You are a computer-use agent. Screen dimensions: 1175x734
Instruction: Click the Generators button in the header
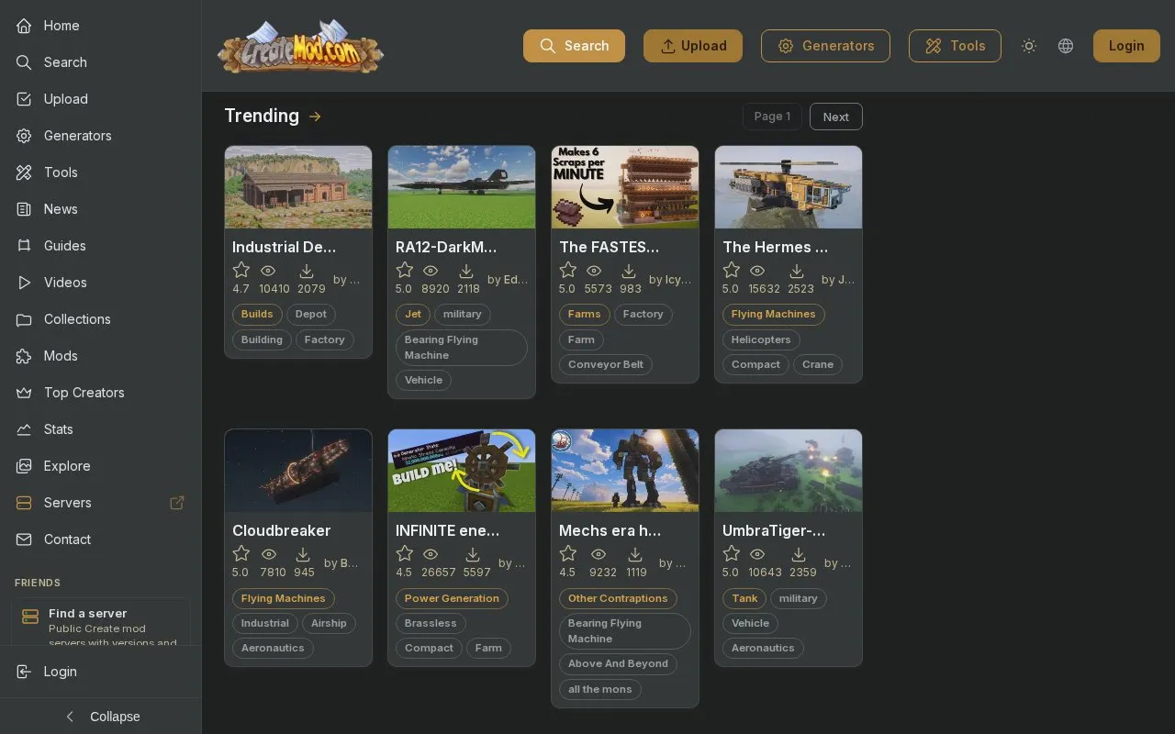[825, 46]
